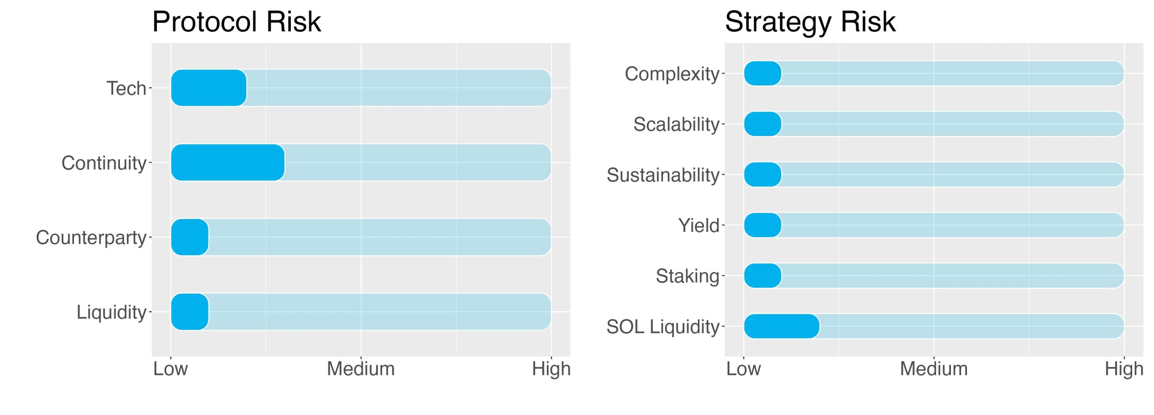Click the dark blue Tech risk bar
Screen dimensions: 1154x415
(x=209, y=88)
